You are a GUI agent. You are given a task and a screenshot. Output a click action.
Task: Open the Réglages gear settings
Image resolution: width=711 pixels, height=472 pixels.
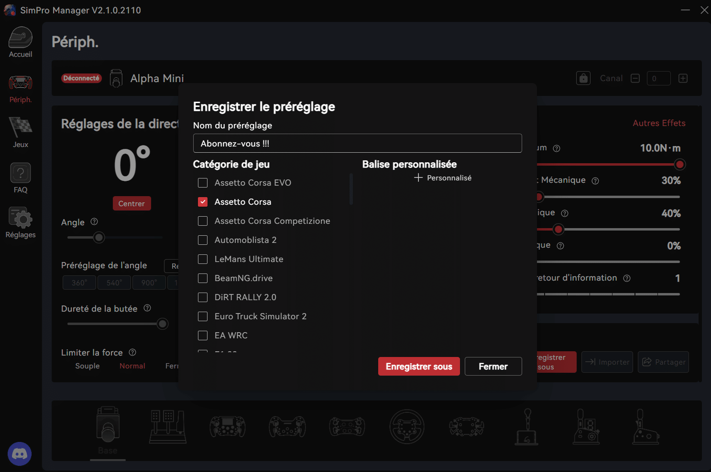(x=21, y=218)
